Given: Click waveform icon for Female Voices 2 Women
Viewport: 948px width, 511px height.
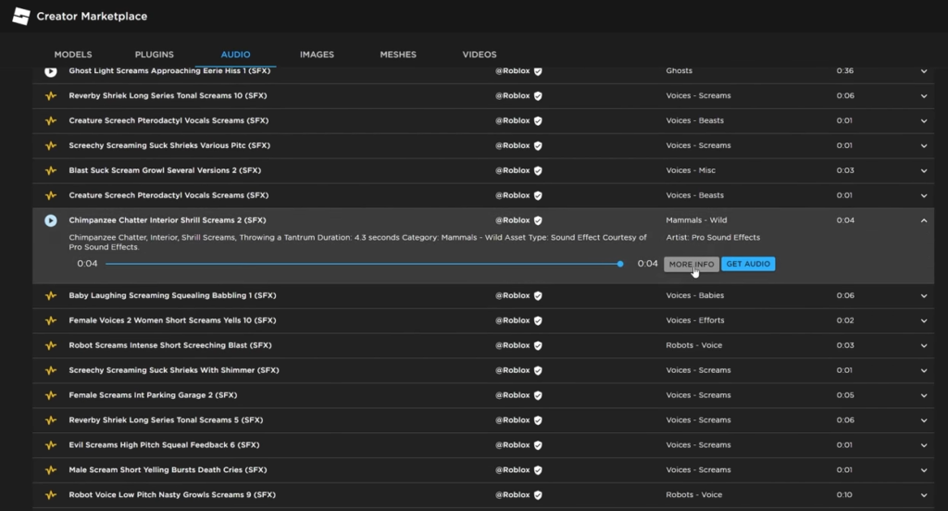Looking at the screenshot, I should click(51, 320).
